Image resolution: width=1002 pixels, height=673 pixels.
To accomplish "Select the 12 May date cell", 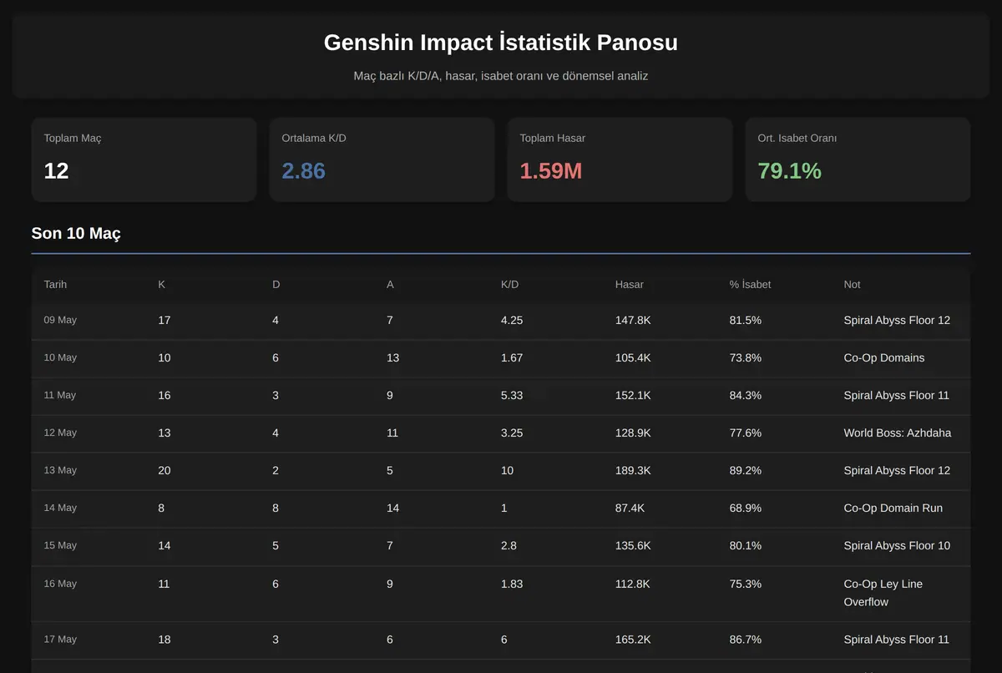I will click(60, 433).
